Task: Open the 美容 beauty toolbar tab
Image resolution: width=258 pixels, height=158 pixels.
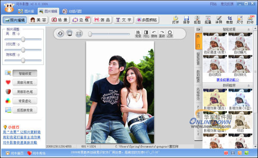Action: (x=38, y=20)
